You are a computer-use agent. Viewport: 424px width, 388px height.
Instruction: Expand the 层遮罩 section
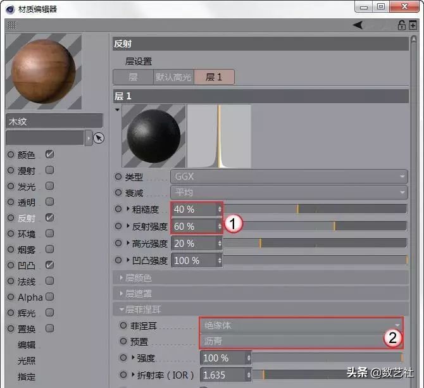click(x=122, y=294)
